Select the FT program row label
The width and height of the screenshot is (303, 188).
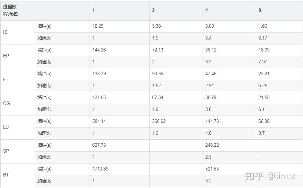(x=6, y=80)
